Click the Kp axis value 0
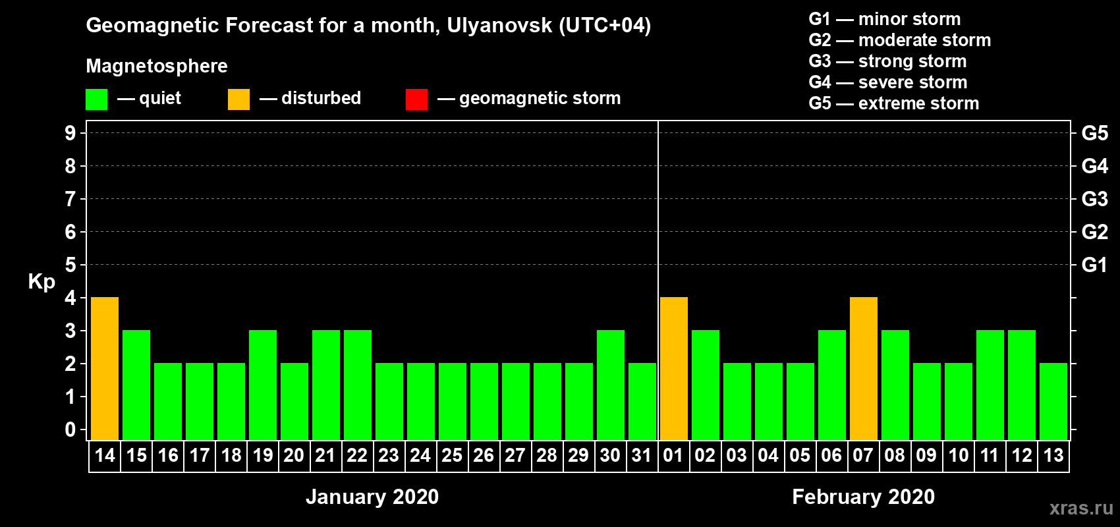Image resolution: width=1120 pixels, height=527 pixels. 70,430
